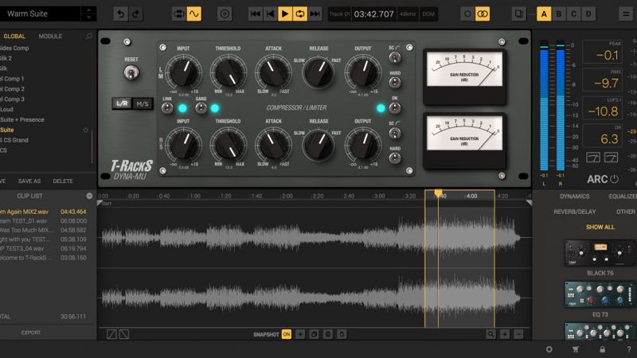This screenshot has width=637, height=358.
Task: Select the Suite + Presence preset
Action: pyautogui.click(x=22, y=120)
